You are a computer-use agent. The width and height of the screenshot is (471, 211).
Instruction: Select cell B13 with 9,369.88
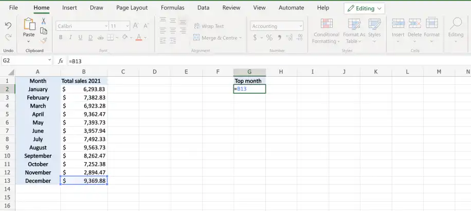click(x=84, y=181)
